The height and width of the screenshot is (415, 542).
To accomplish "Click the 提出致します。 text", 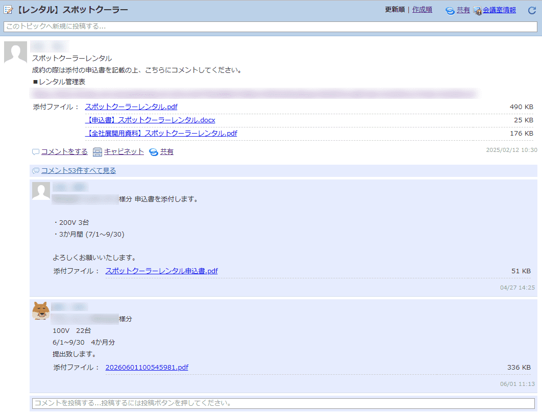I will click(76, 354).
